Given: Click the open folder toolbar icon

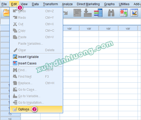Looking at the screenshot, I should click(6, 12).
